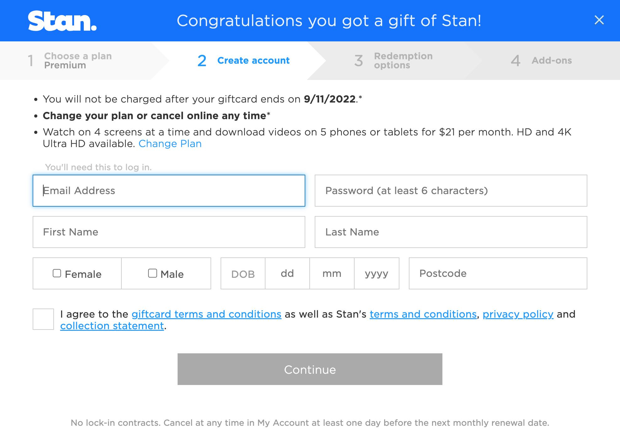Image resolution: width=620 pixels, height=443 pixels.
Task: Open Stan's terms and conditions
Action: (x=423, y=314)
